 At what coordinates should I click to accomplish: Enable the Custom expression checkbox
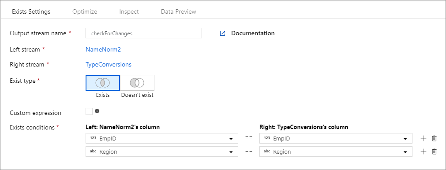point(89,111)
